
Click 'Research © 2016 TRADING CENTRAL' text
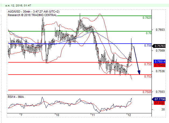click(32, 15)
